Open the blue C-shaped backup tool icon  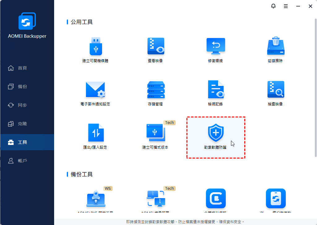pyautogui.click(x=216, y=198)
